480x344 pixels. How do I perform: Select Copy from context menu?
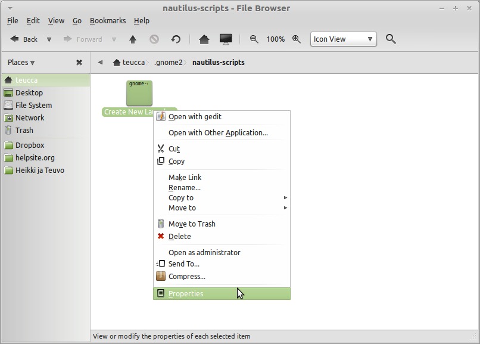(x=222, y=162)
